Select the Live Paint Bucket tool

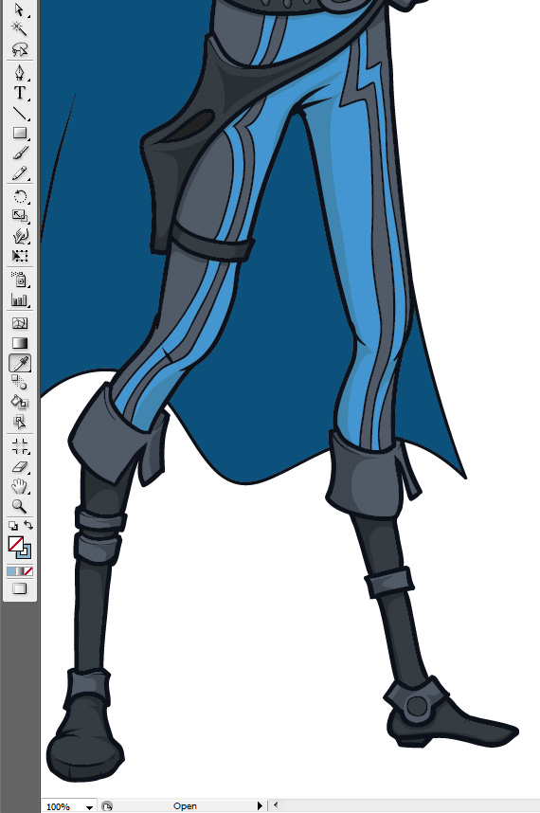click(19, 403)
